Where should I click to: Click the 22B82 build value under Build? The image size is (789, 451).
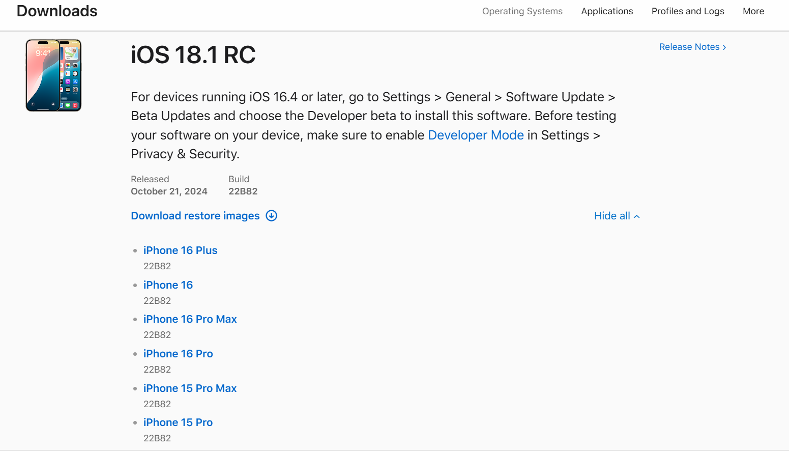[243, 191]
